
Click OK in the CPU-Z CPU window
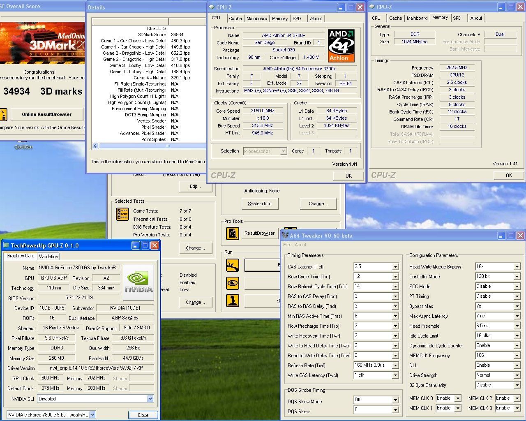click(348, 176)
